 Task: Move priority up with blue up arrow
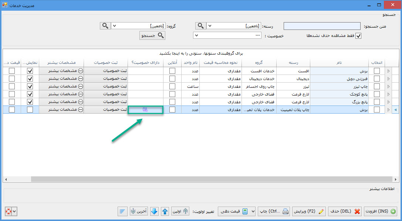(165, 211)
